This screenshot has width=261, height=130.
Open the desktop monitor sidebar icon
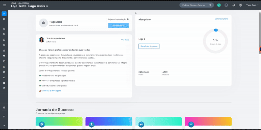[x=4, y=45]
